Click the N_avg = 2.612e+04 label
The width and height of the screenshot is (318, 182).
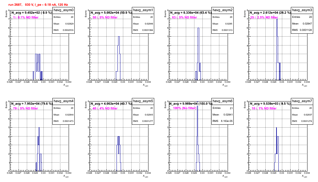(270, 13)
